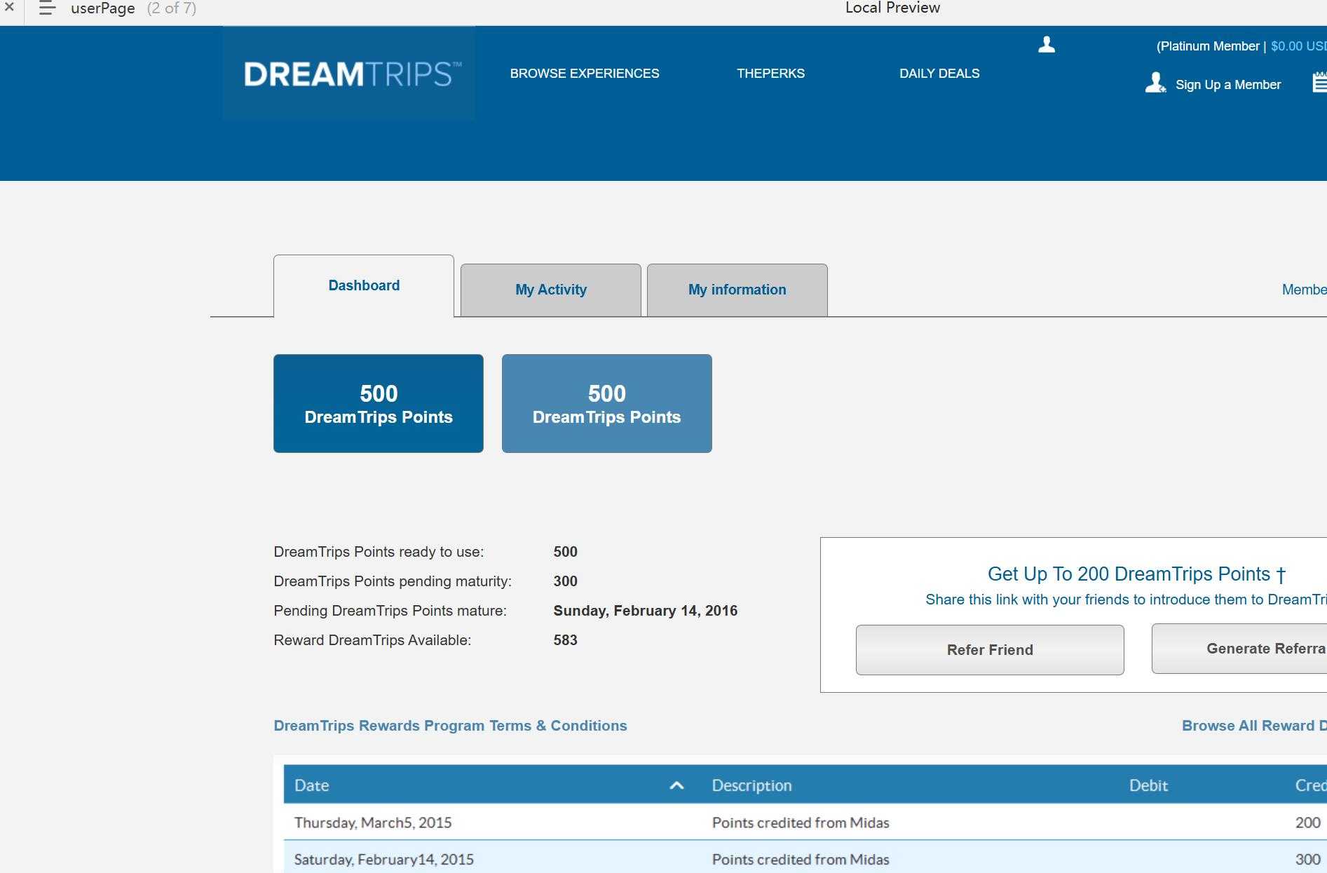Switch to the My information tab
Viewport: 1327px width, 873px height.
point(737,290)
